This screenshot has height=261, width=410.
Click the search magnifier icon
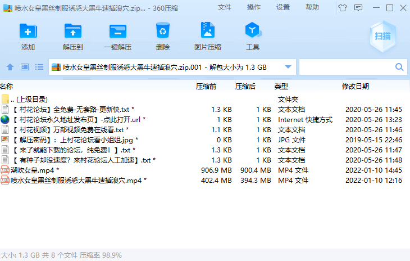pyautogui.click(x=399, y=67)
